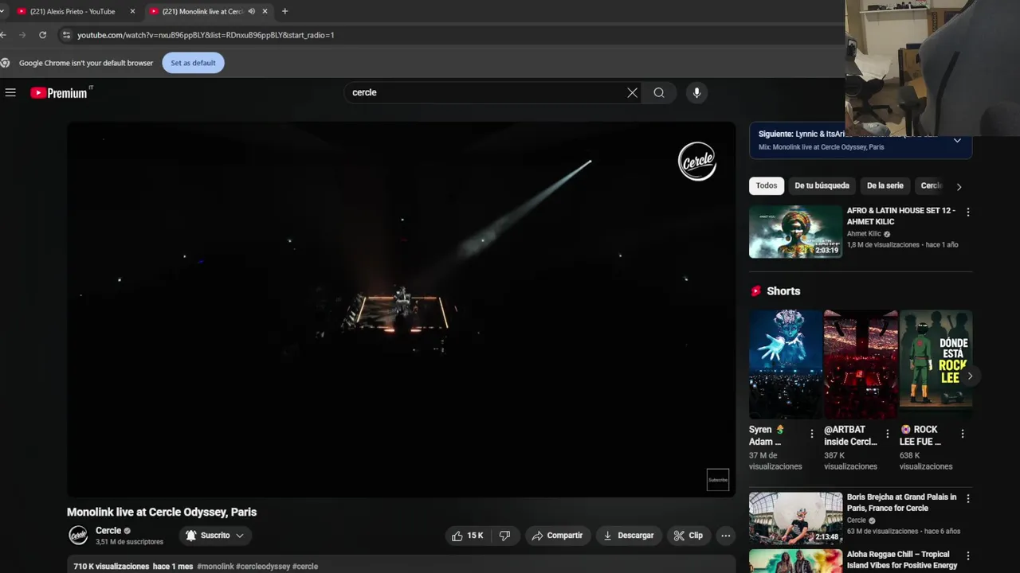Open options for Boris Brejcha video

(968, 499)
